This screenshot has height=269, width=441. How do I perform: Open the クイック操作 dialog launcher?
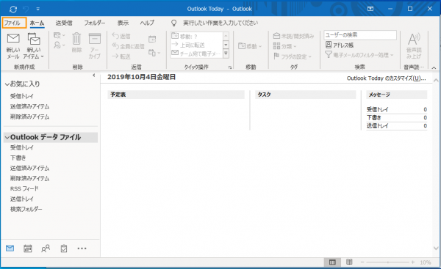tap(230, 67)
